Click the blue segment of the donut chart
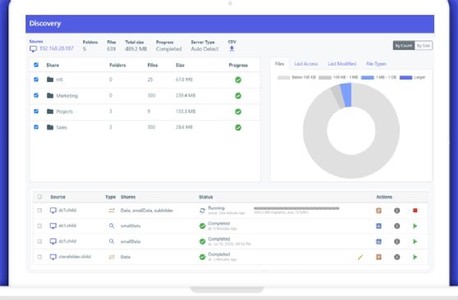This screenshot has height=300, width=458. (x=346, y=95)
